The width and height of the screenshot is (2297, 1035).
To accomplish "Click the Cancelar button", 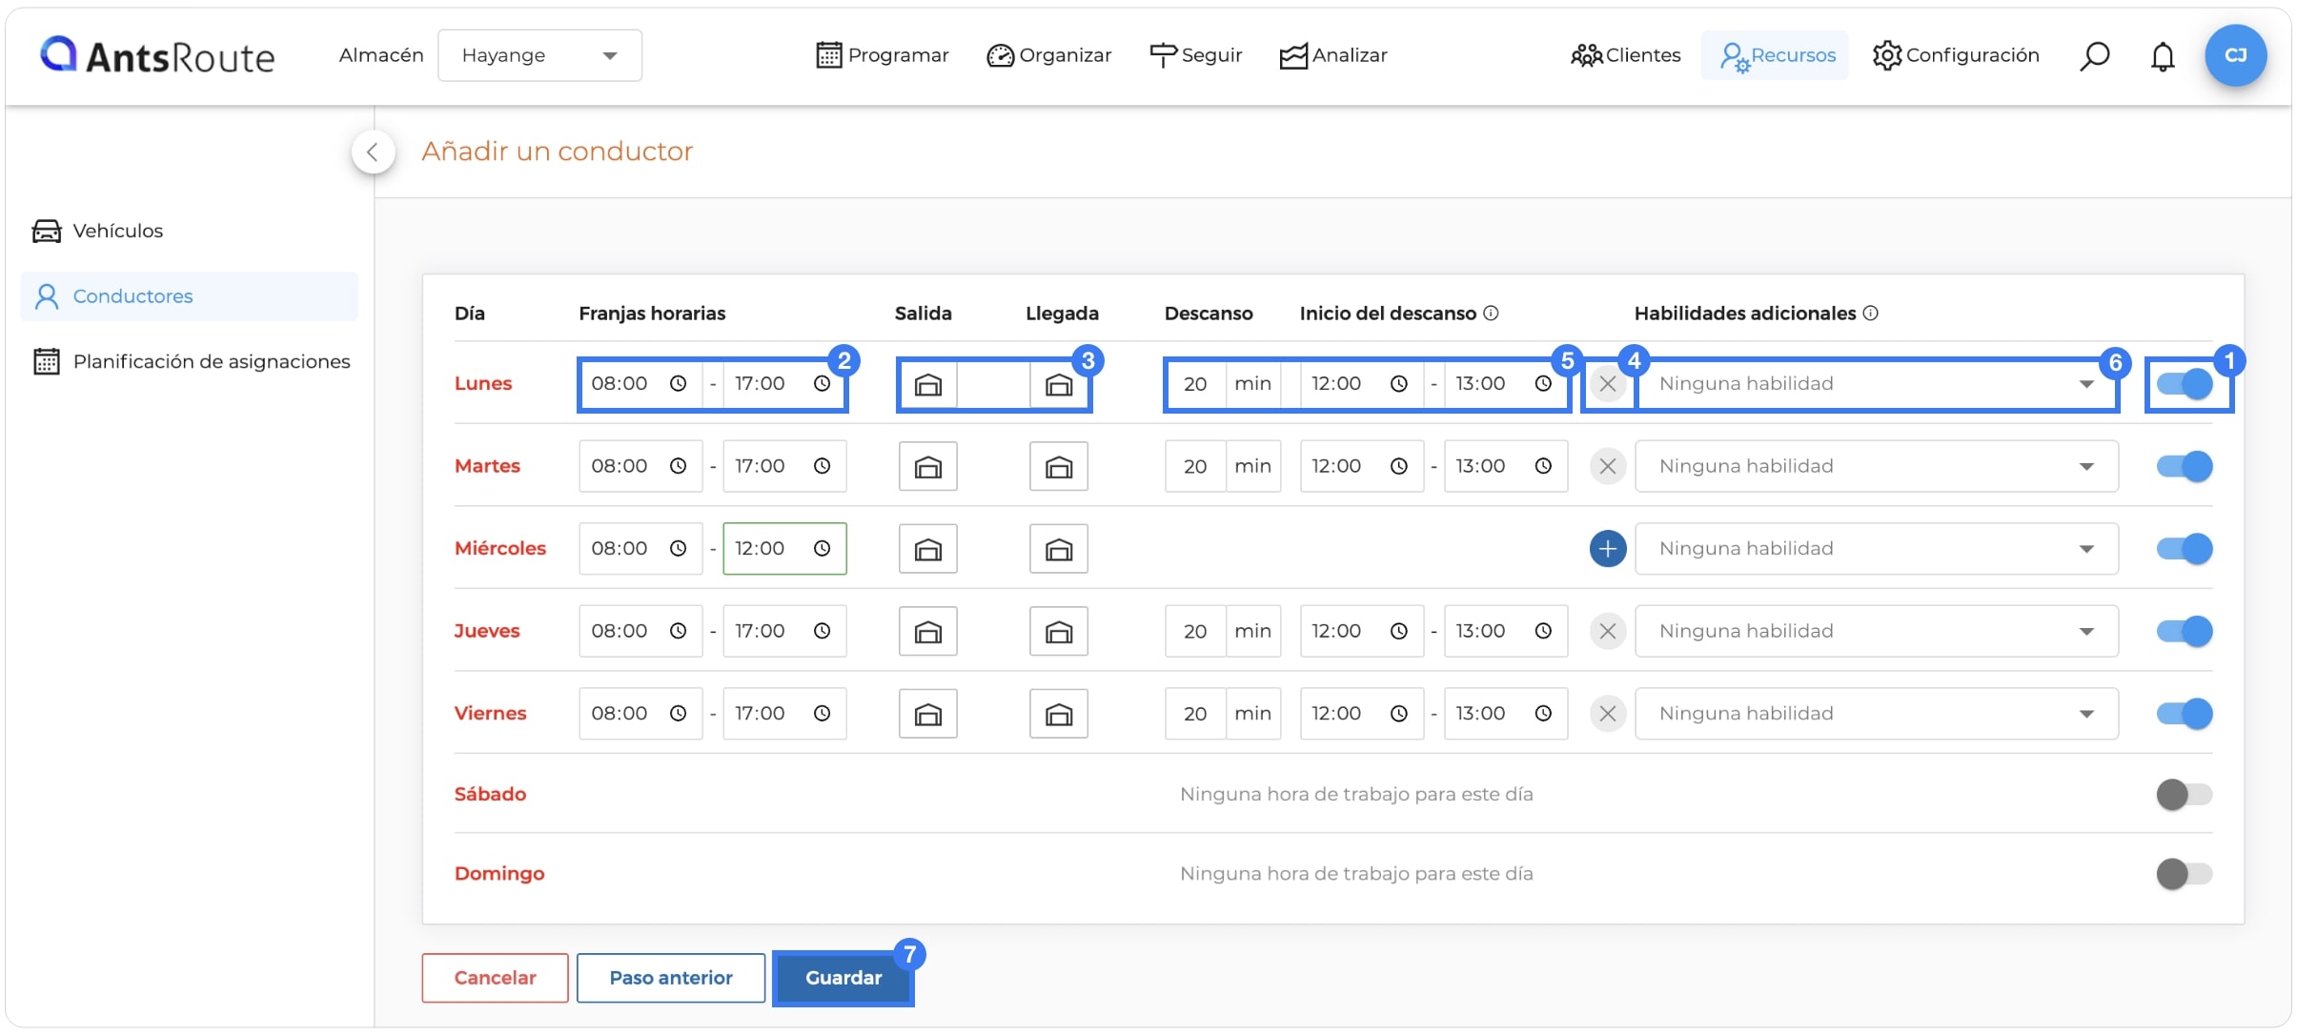I will pos(495,978).
